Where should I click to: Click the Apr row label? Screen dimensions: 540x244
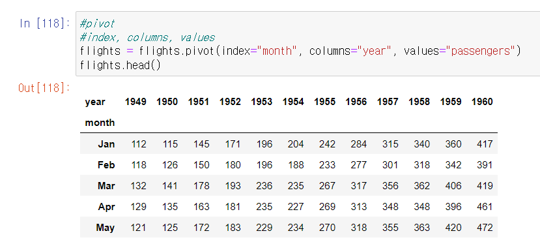tap(106, 207)
